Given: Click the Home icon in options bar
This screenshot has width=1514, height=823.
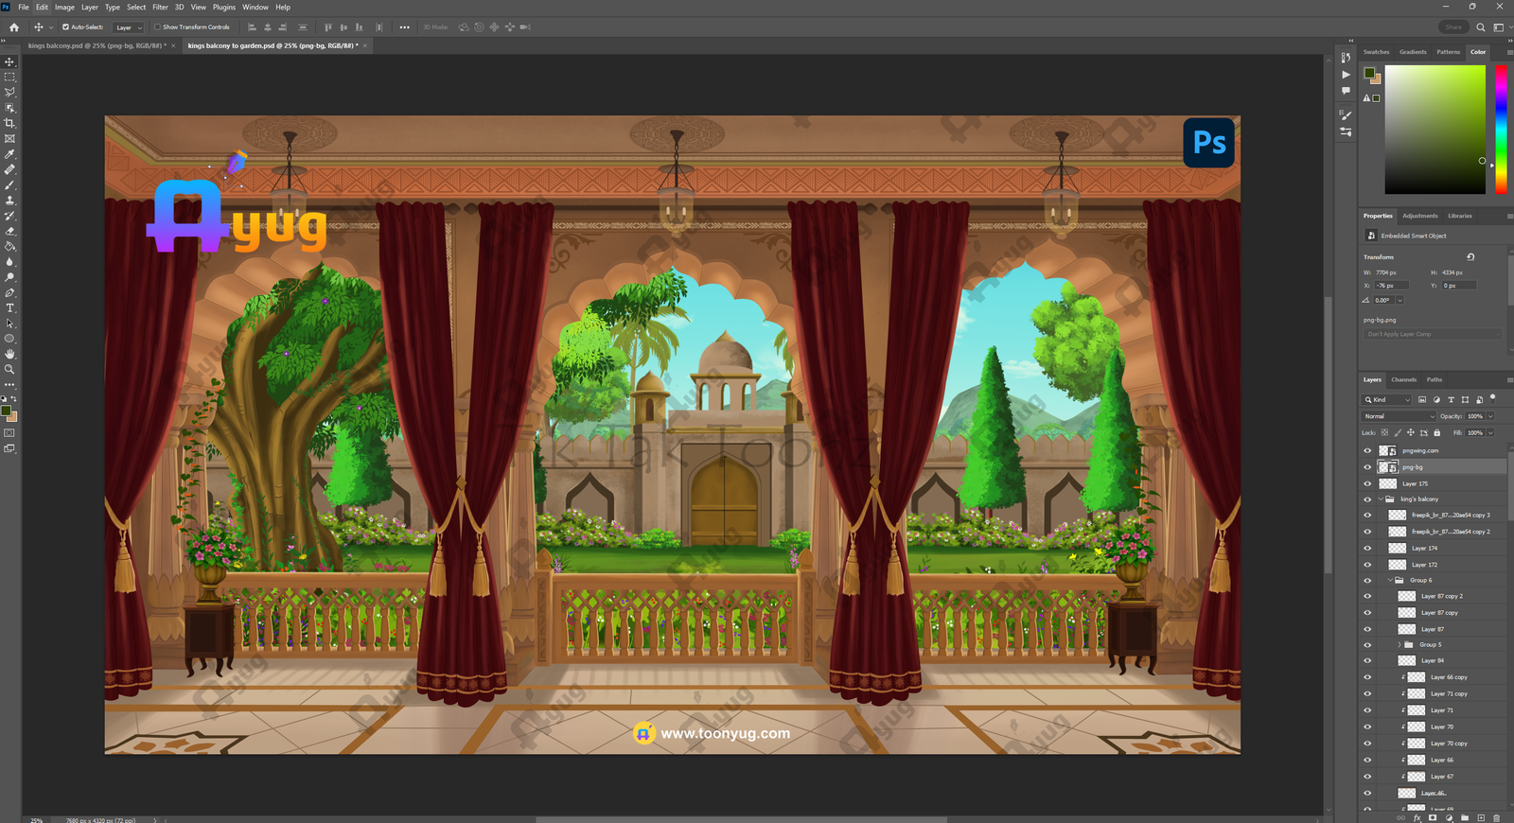Looking at the screenshot, I should click(14, 27).
